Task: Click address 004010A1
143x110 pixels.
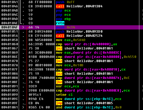Action: point(9,107)
